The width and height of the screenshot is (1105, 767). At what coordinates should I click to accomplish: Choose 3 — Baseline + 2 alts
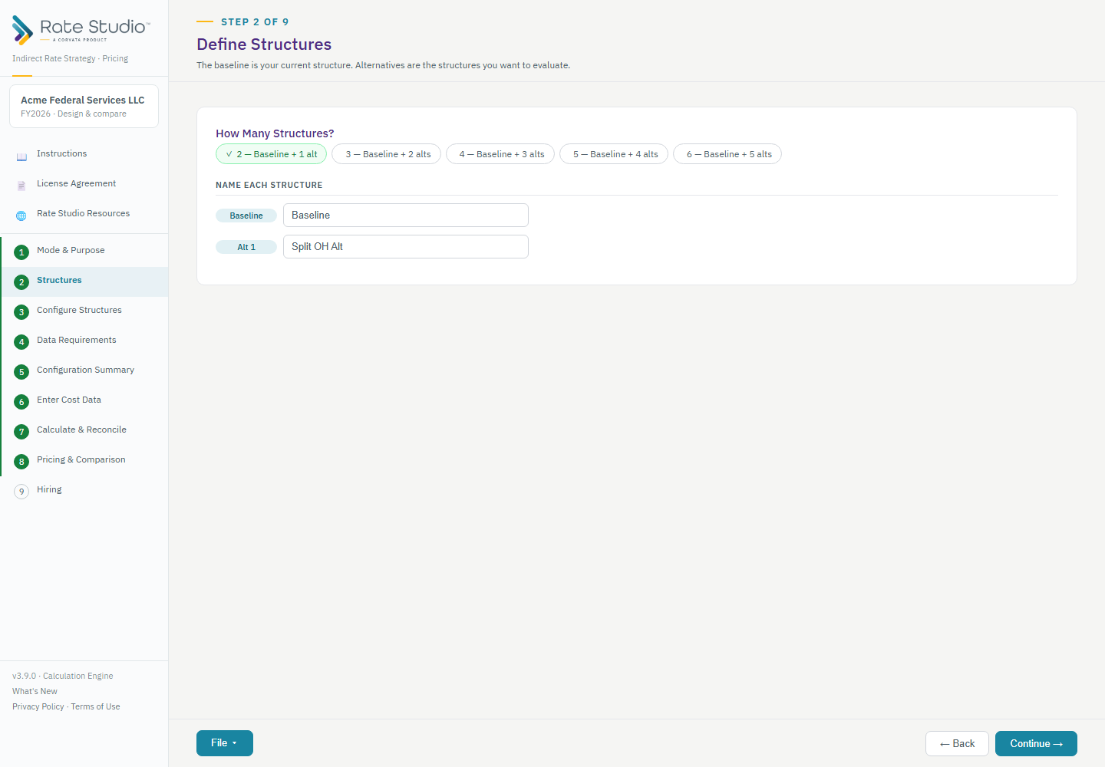[386, 154]
